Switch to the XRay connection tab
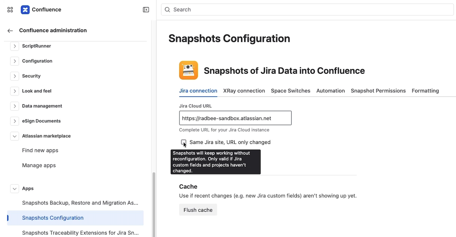 tap(244, 91)
